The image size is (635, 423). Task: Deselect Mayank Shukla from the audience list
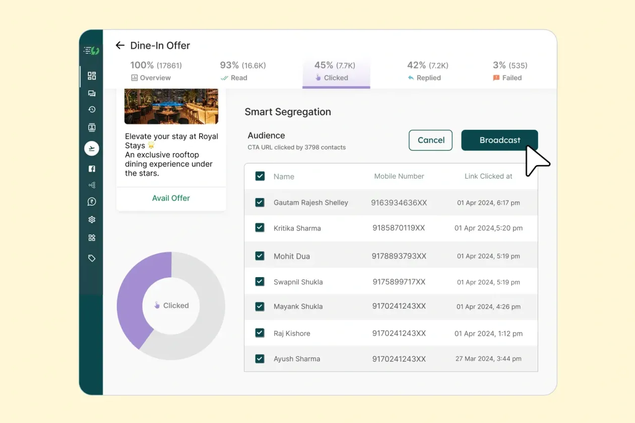point(260,306)
